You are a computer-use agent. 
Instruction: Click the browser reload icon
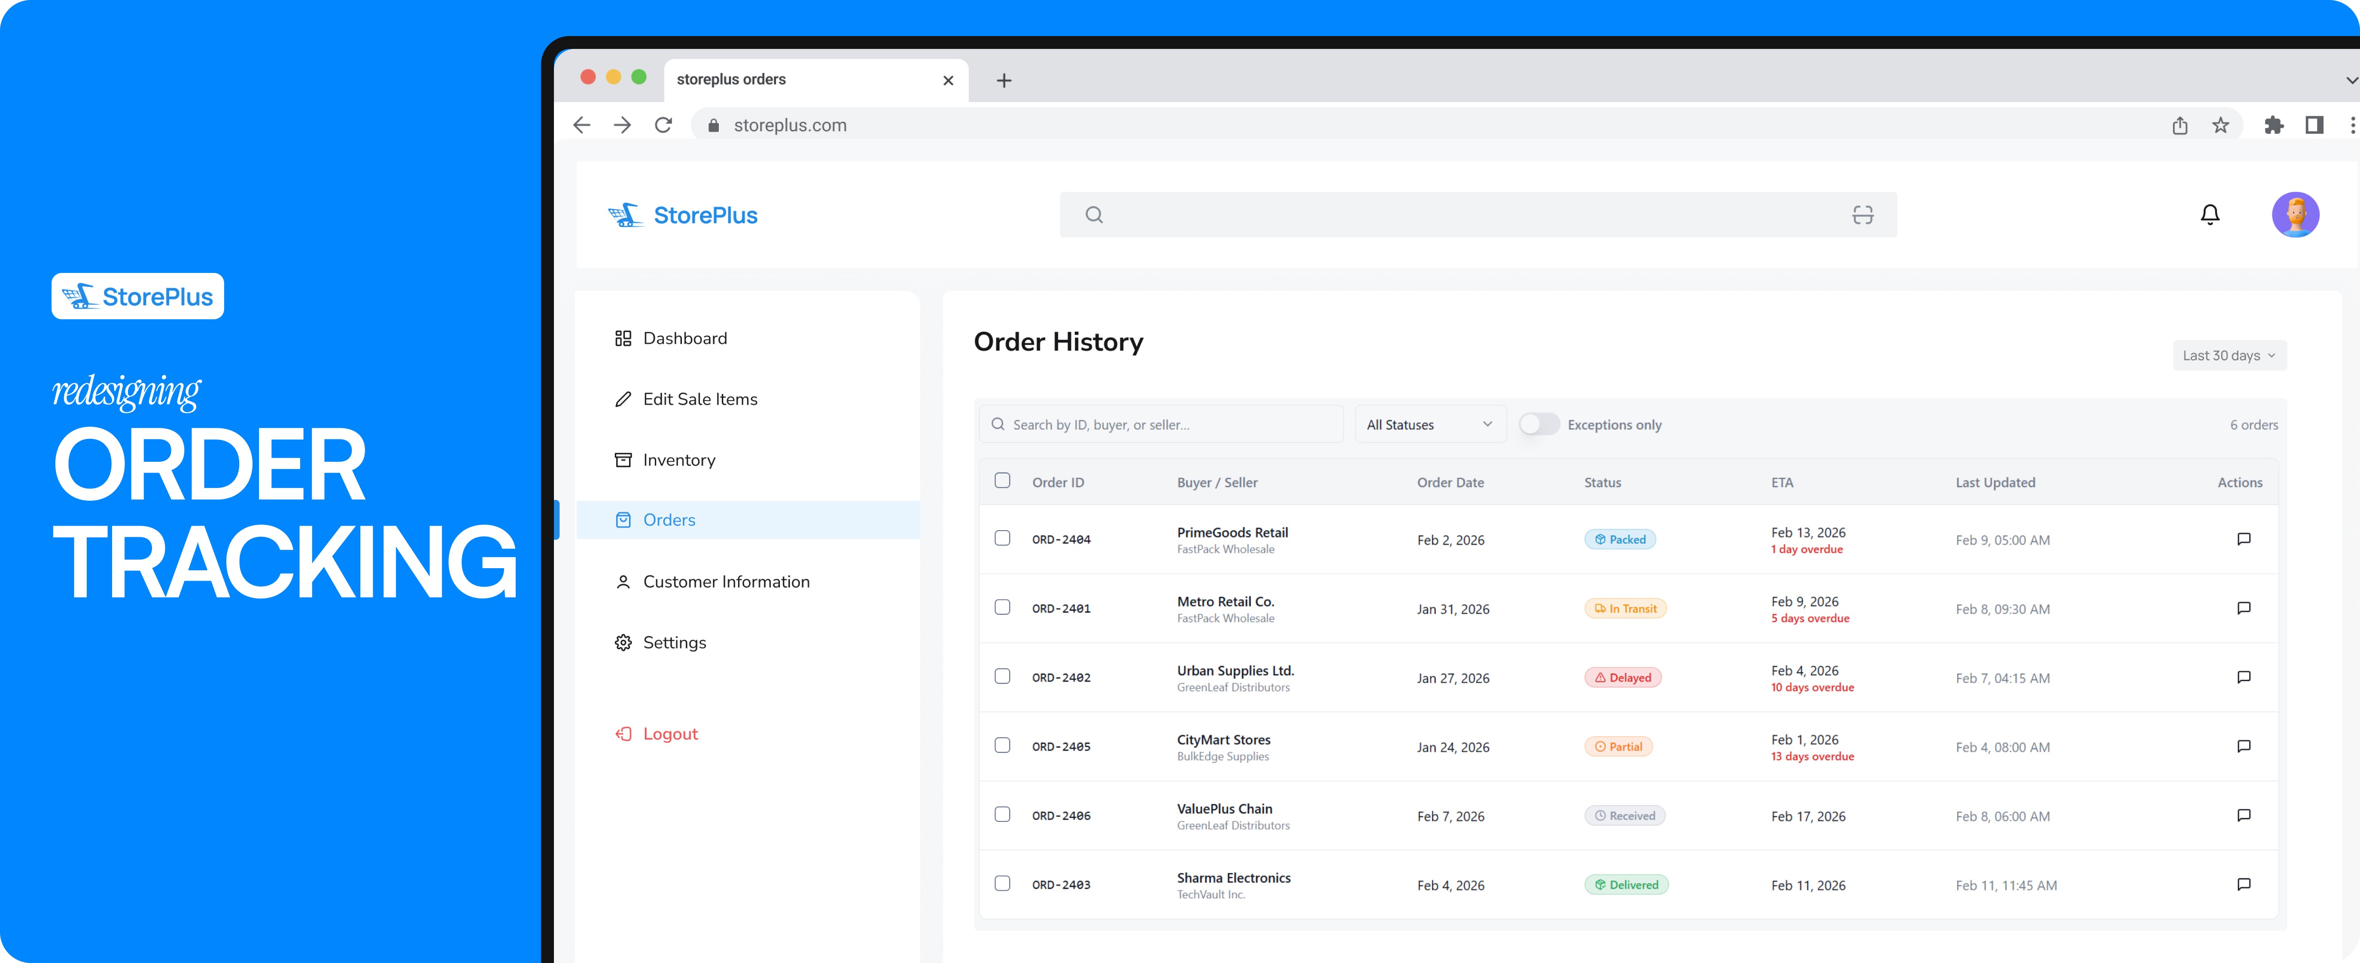663,125
